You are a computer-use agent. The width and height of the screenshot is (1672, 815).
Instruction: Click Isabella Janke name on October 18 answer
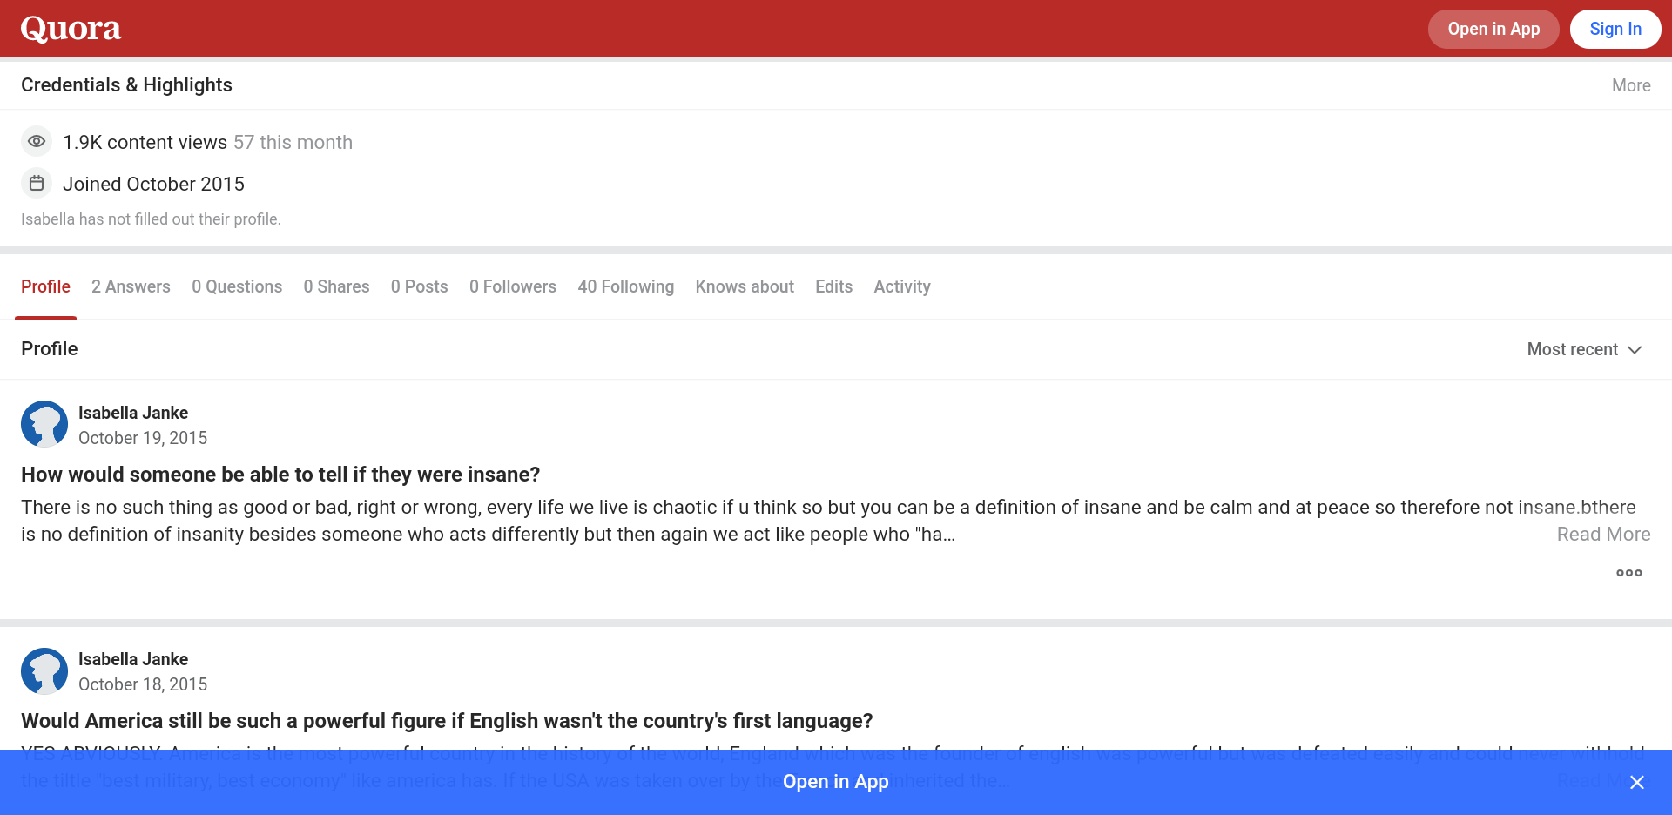pyautogui.click(x=133, y=659)
